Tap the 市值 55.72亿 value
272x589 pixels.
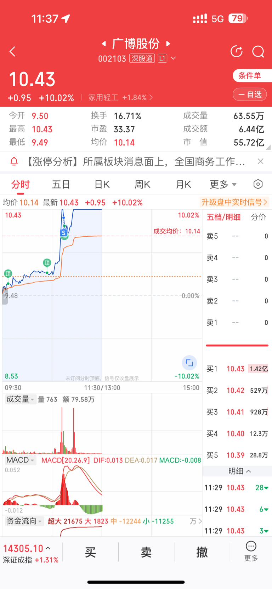[249, 143]
